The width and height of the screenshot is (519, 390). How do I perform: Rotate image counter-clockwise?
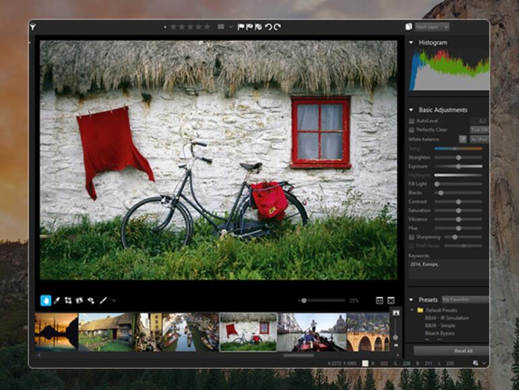(x=268, y=27)
